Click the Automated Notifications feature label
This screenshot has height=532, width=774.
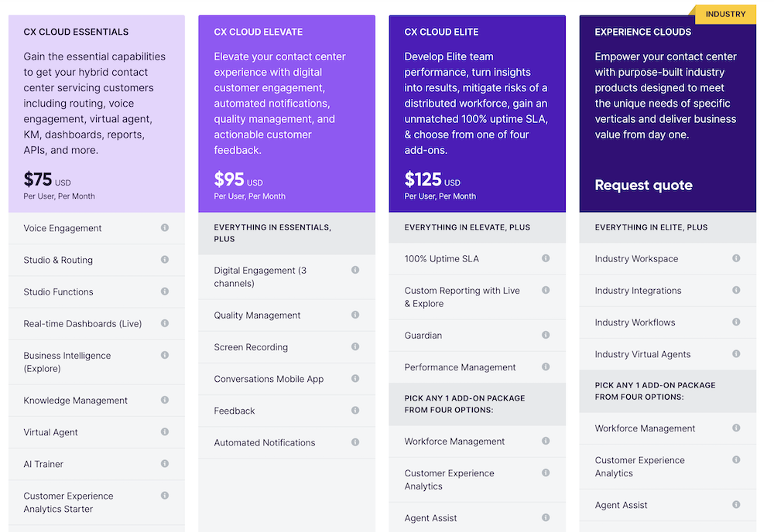coord(265,443)
